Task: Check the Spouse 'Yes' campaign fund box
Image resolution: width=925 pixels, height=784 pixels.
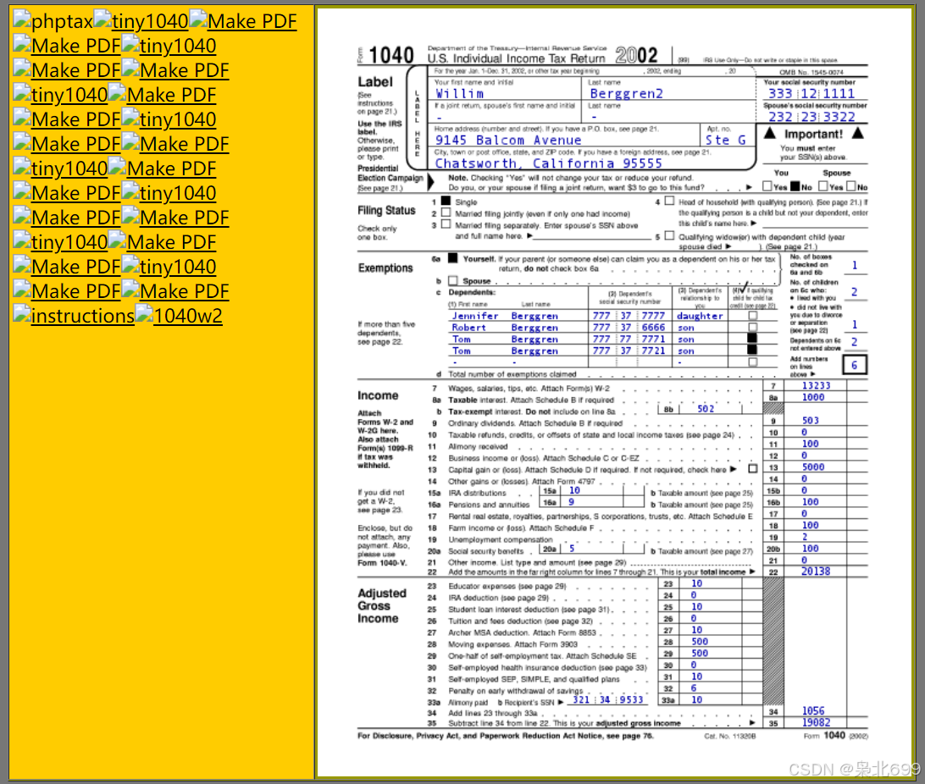Action: coord(823,186)
